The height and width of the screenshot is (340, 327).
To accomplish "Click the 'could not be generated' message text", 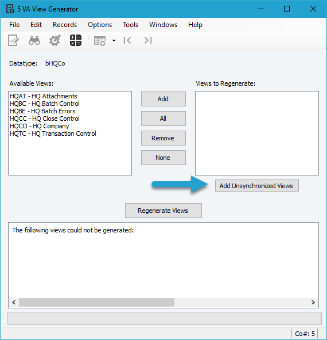I will (73, 230).
